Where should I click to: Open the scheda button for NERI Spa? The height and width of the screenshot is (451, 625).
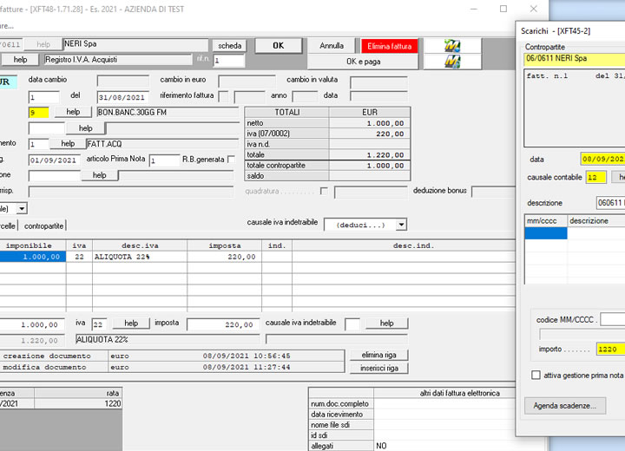(229, 46)
